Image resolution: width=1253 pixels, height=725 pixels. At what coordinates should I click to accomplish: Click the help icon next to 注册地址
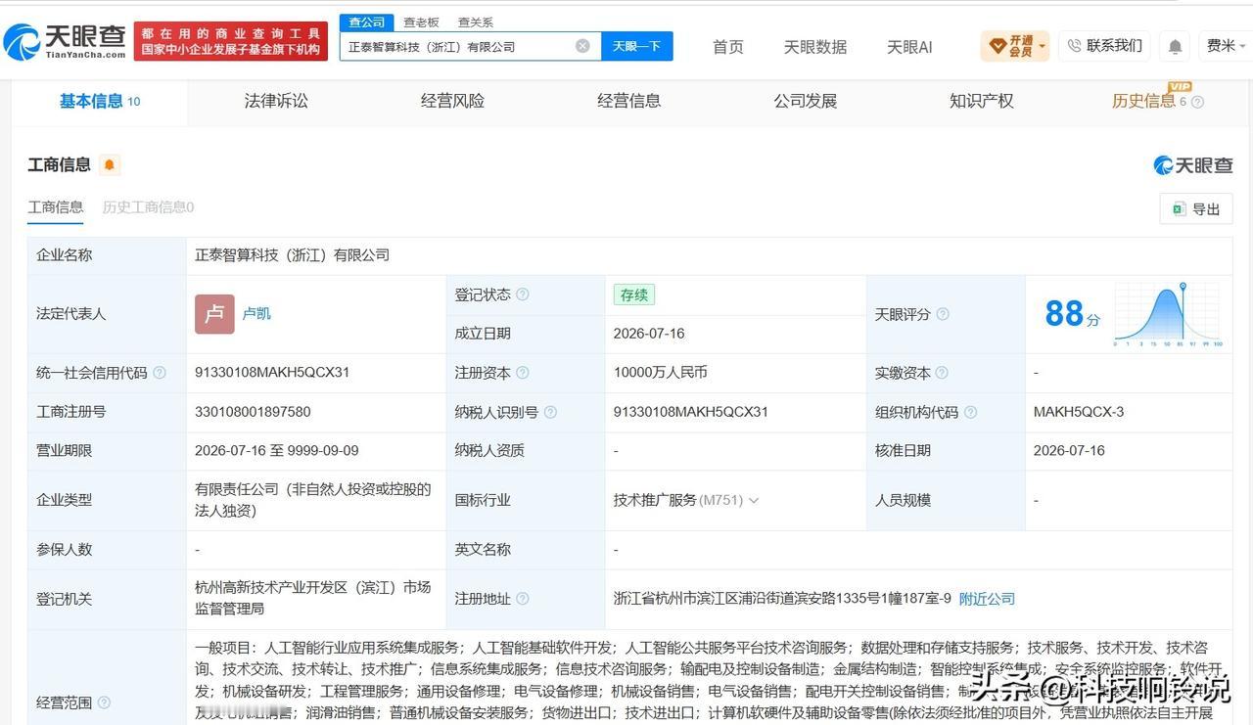[x=523, y=599]
